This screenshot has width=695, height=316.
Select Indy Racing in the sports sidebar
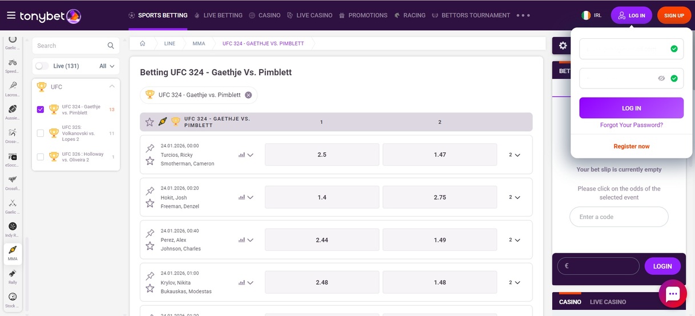[13, 230]
